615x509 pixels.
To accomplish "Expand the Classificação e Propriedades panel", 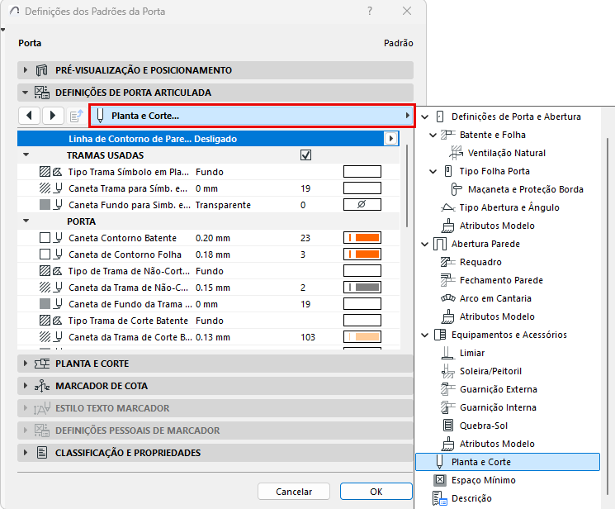I will pyautogui.click(x=26, y=453).
